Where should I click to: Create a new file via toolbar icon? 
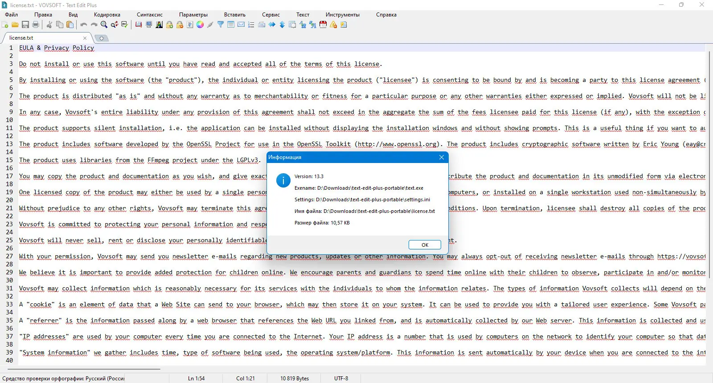click(x=5, y=24)
